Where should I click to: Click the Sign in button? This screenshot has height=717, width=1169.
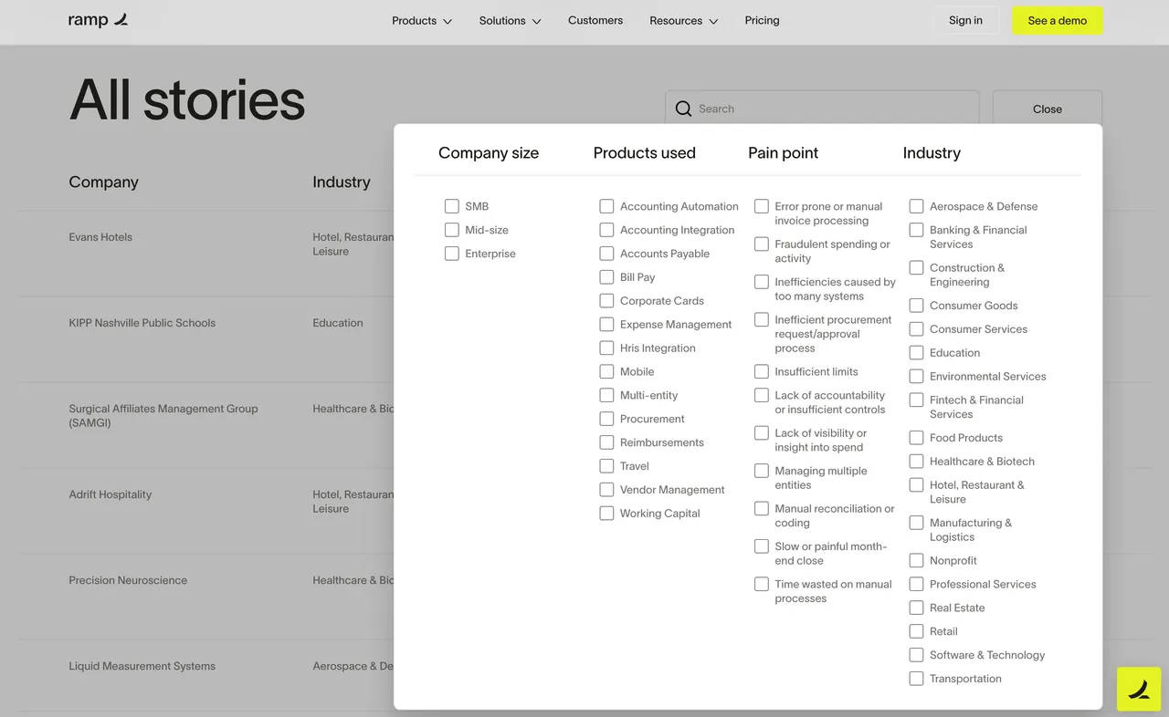pos(965,20)
